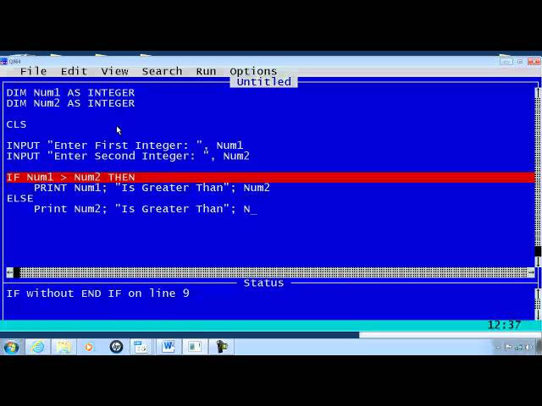Viewport: 542px width, 406px height.
Task: Click the PRINT Num1 Is Greater Than line
Action: click(152, 188)
